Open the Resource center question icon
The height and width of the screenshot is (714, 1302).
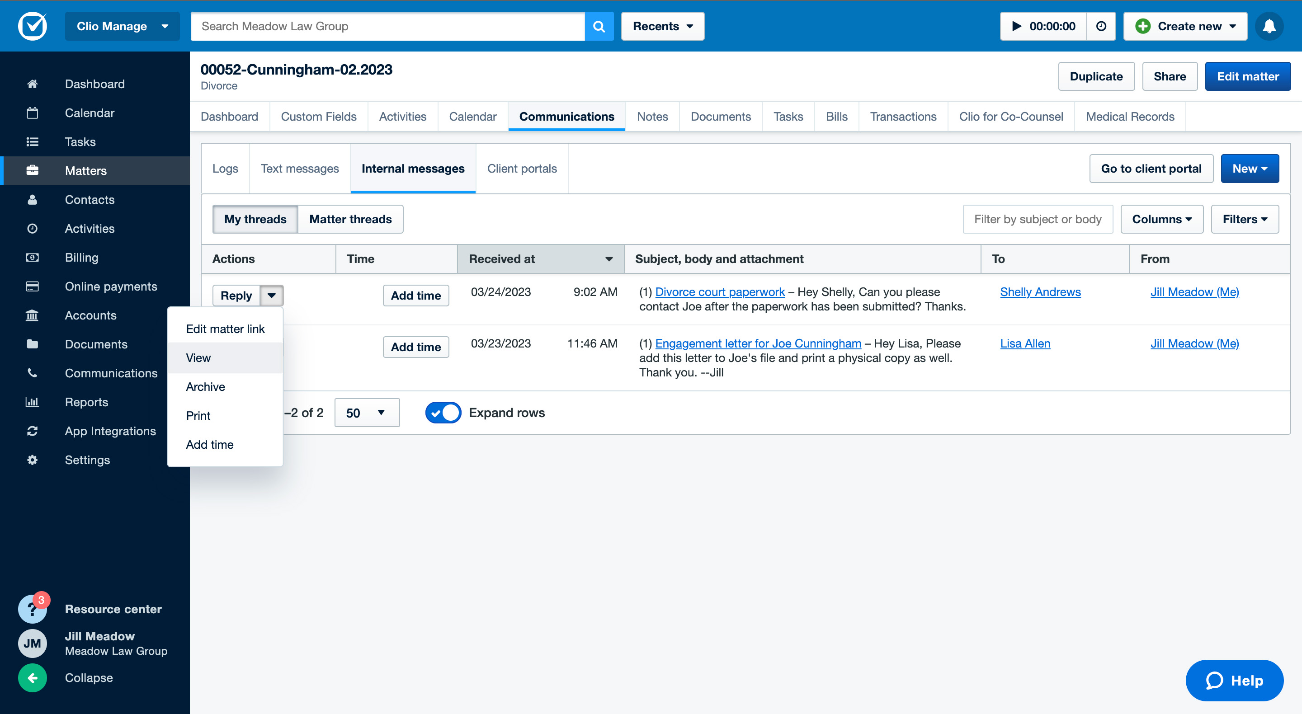(33, 609)
